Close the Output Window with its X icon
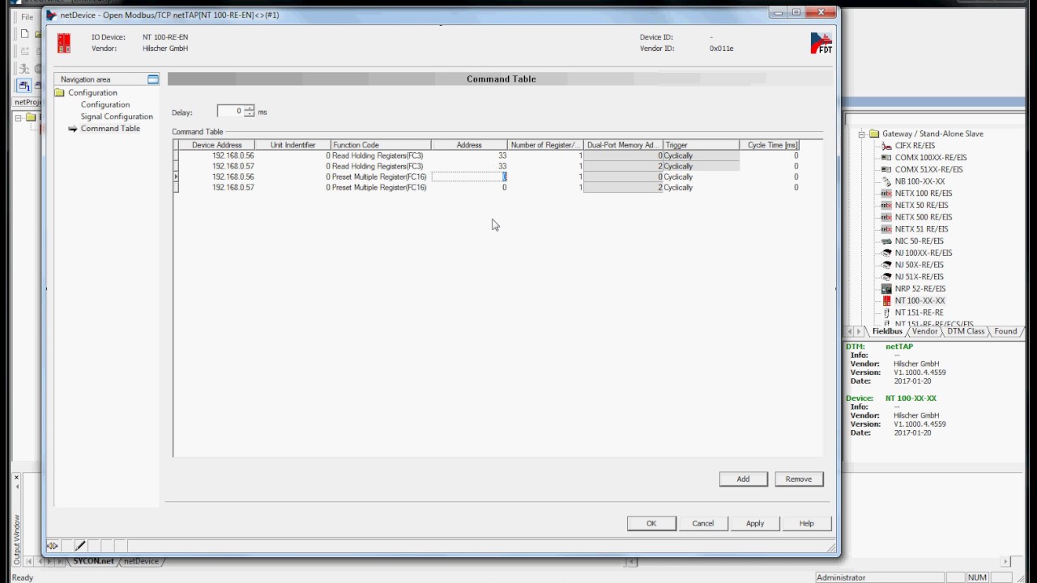The width and height of the screenshot is (1037, 583). pos(16,478)
